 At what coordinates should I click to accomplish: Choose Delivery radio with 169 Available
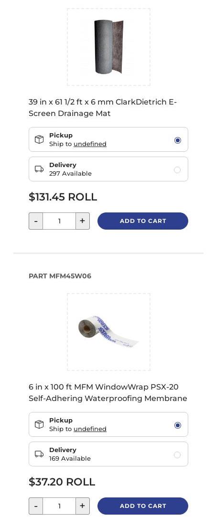(177, 455)
